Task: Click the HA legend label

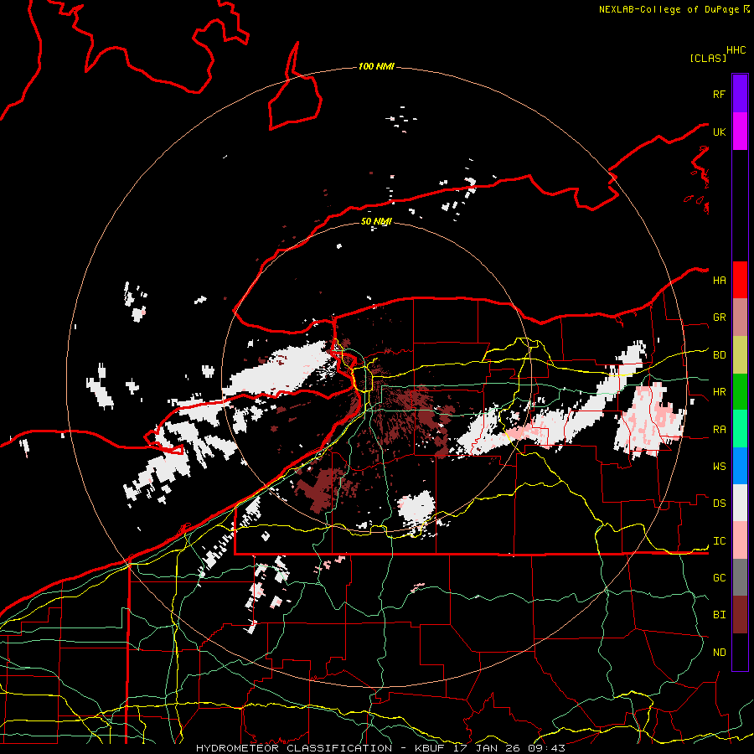Action: (x=719, y=281)
